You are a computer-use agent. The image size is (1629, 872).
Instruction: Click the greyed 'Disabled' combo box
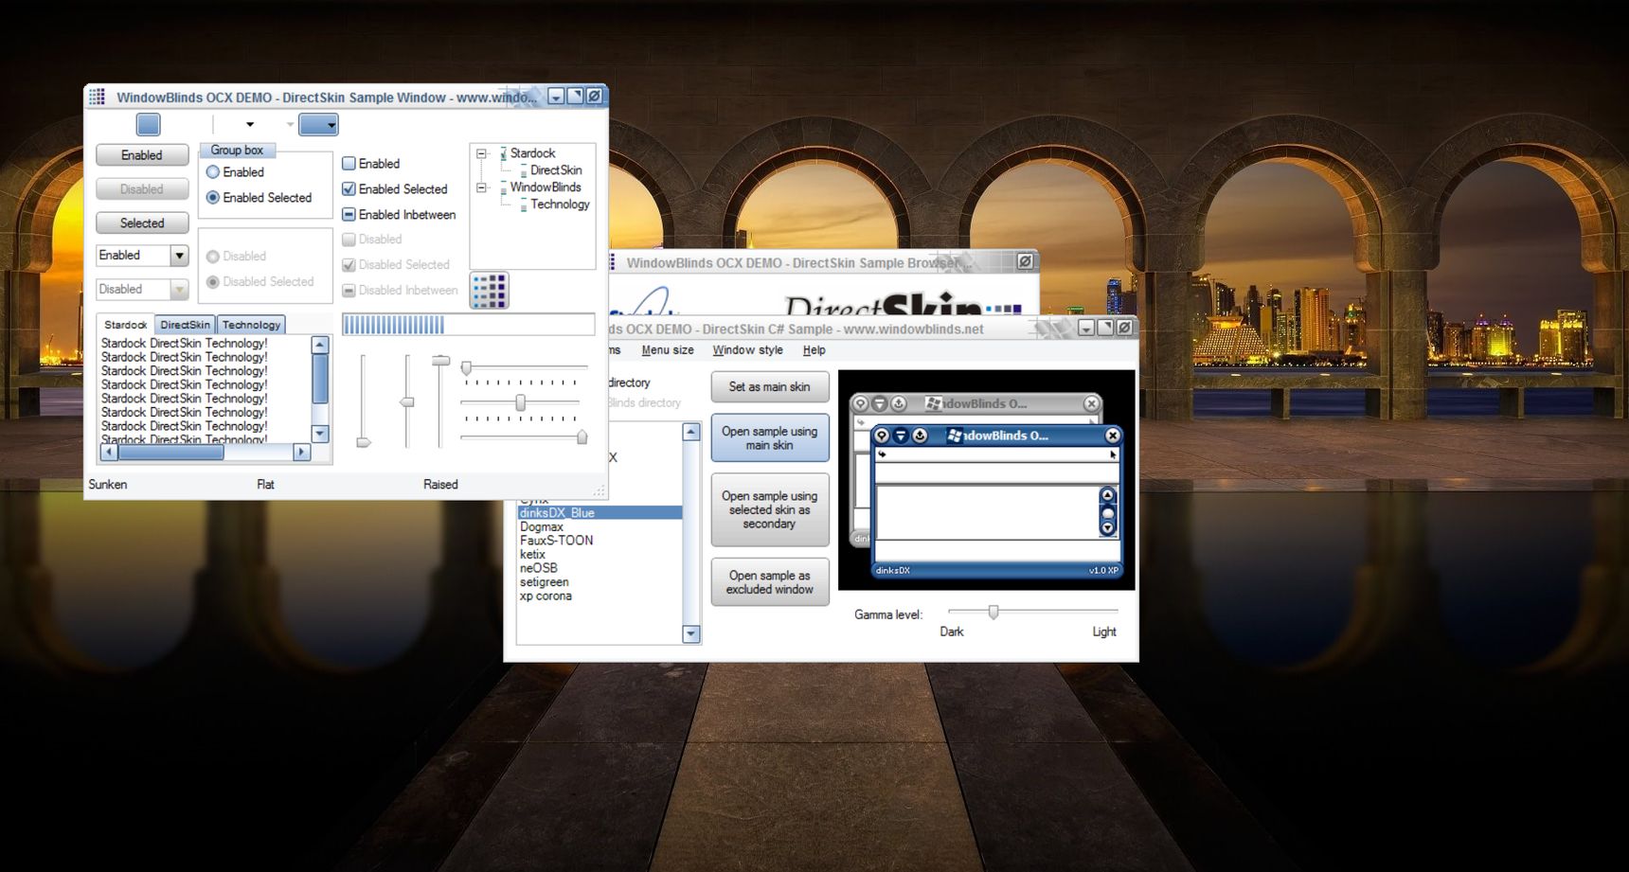tap(142, 289)
